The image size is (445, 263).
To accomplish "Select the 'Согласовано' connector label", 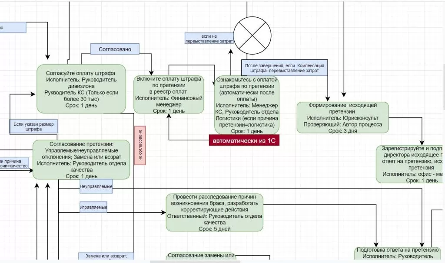I will (x=115, y=49).
